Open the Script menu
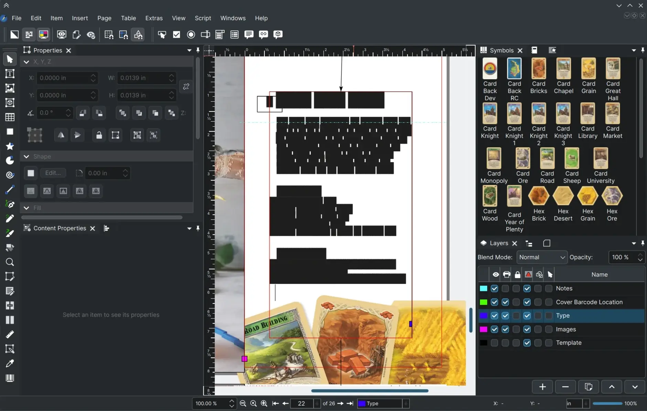 [x=202, y=18]
